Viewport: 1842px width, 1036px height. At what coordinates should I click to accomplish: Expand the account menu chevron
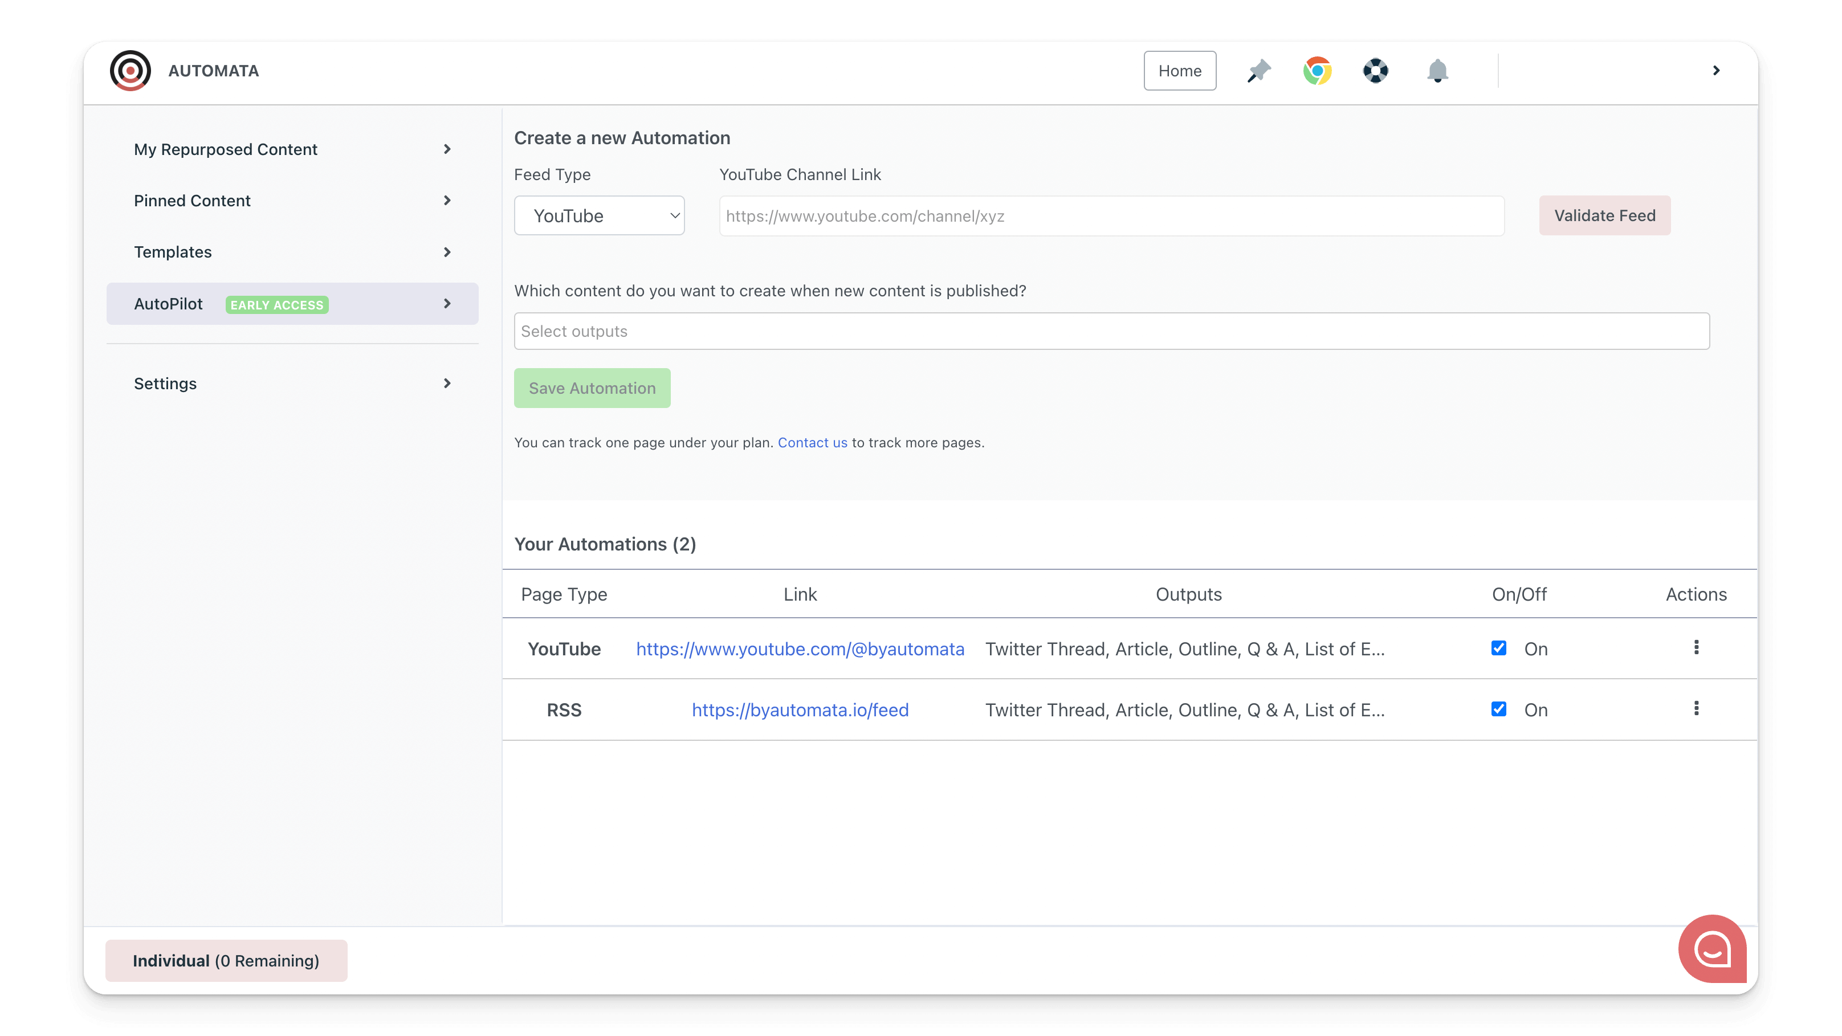pos(1716,70)
